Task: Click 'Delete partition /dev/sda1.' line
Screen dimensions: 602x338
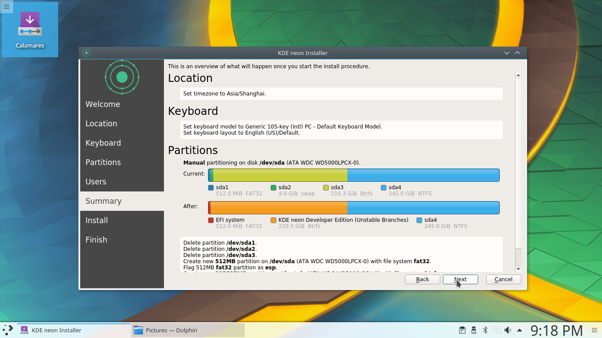Action: coord(220,243)
